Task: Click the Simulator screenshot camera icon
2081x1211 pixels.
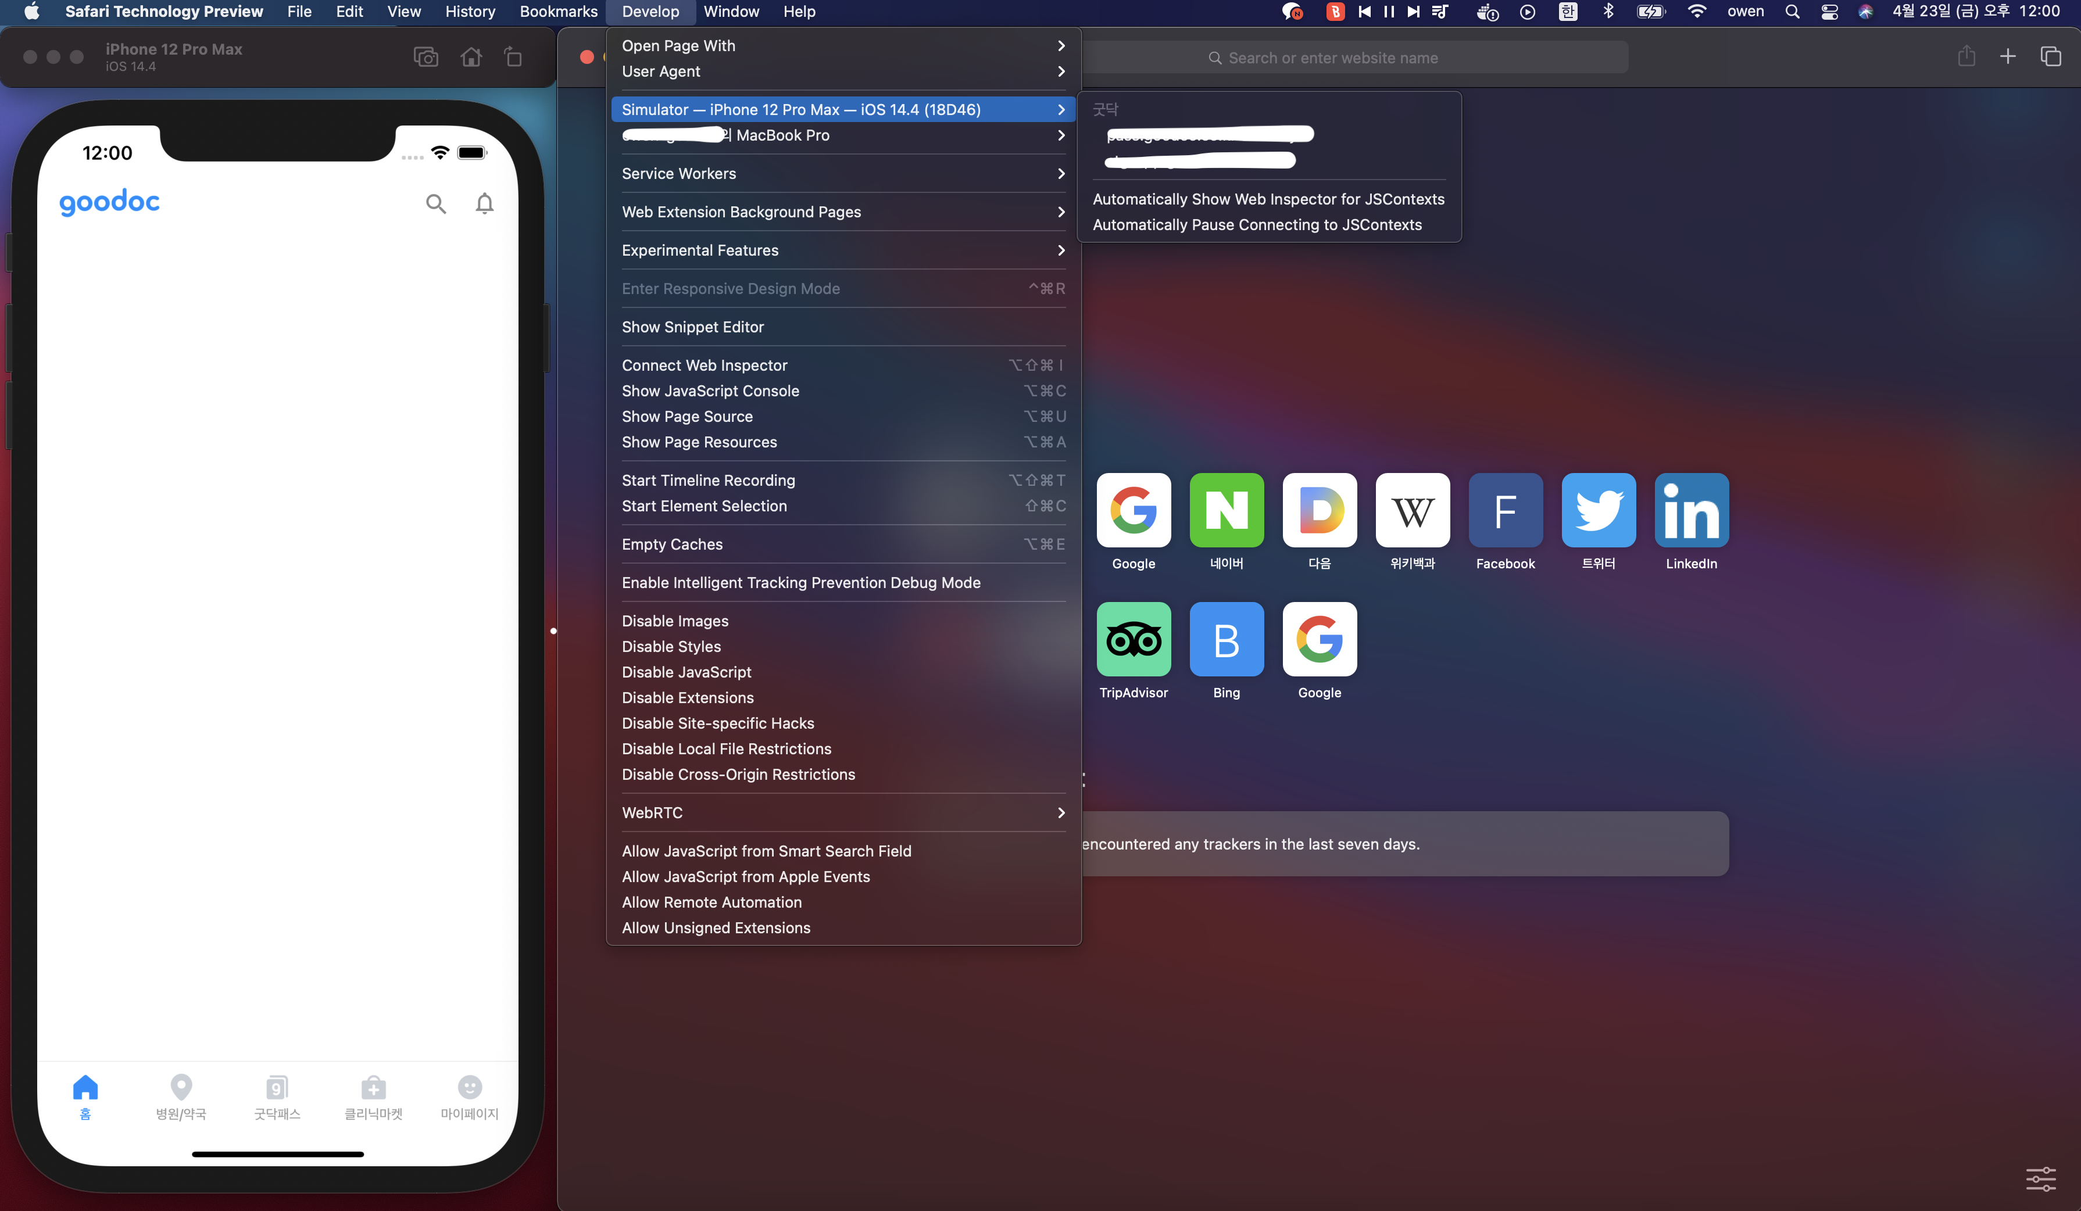Action: [426, 57]
